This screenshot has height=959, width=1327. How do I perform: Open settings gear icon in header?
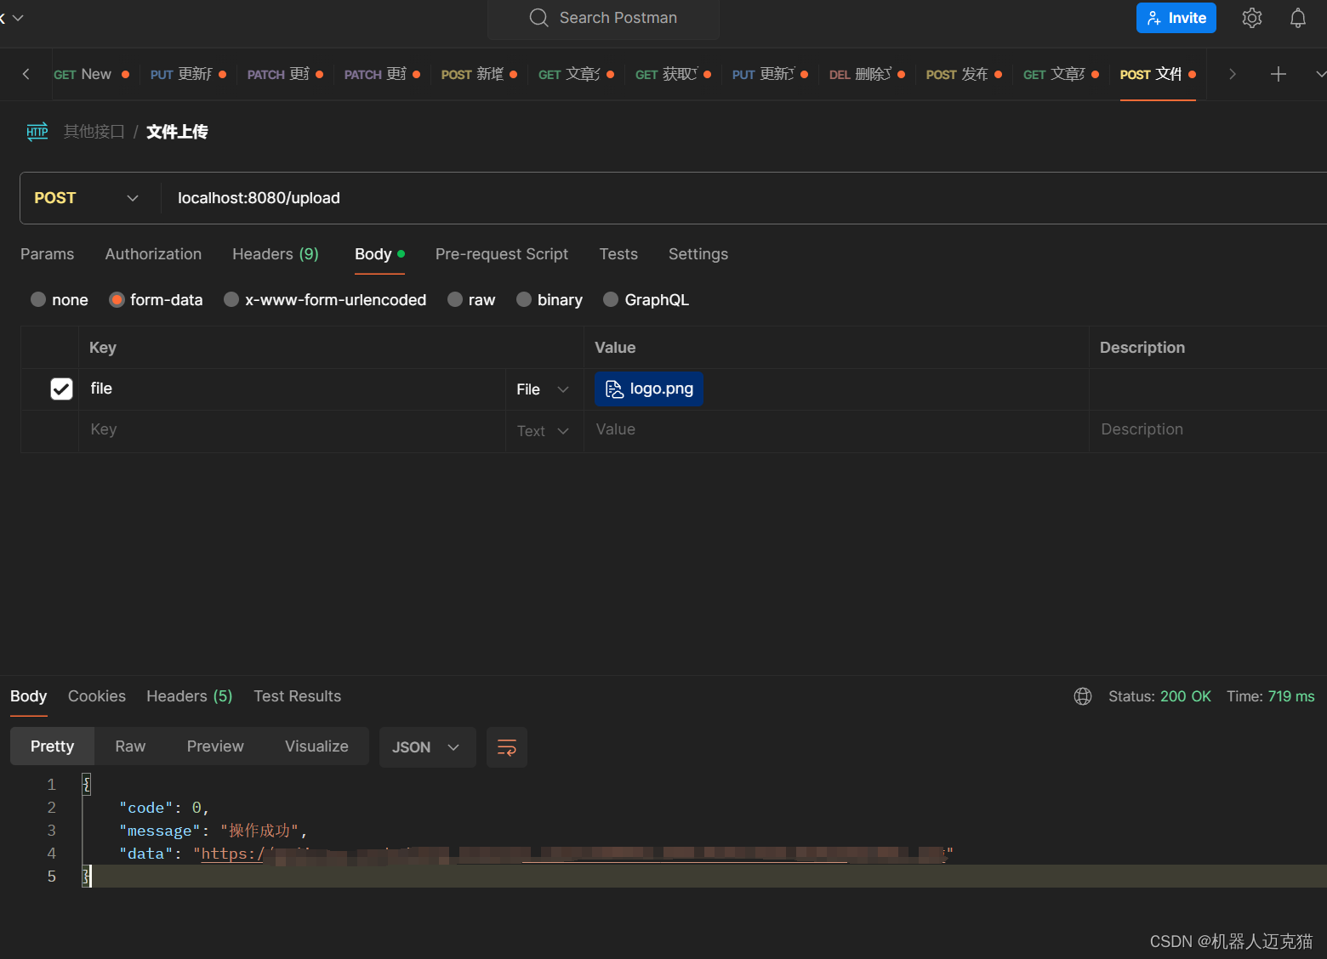pyautogui.click(x=1251, y=18)
